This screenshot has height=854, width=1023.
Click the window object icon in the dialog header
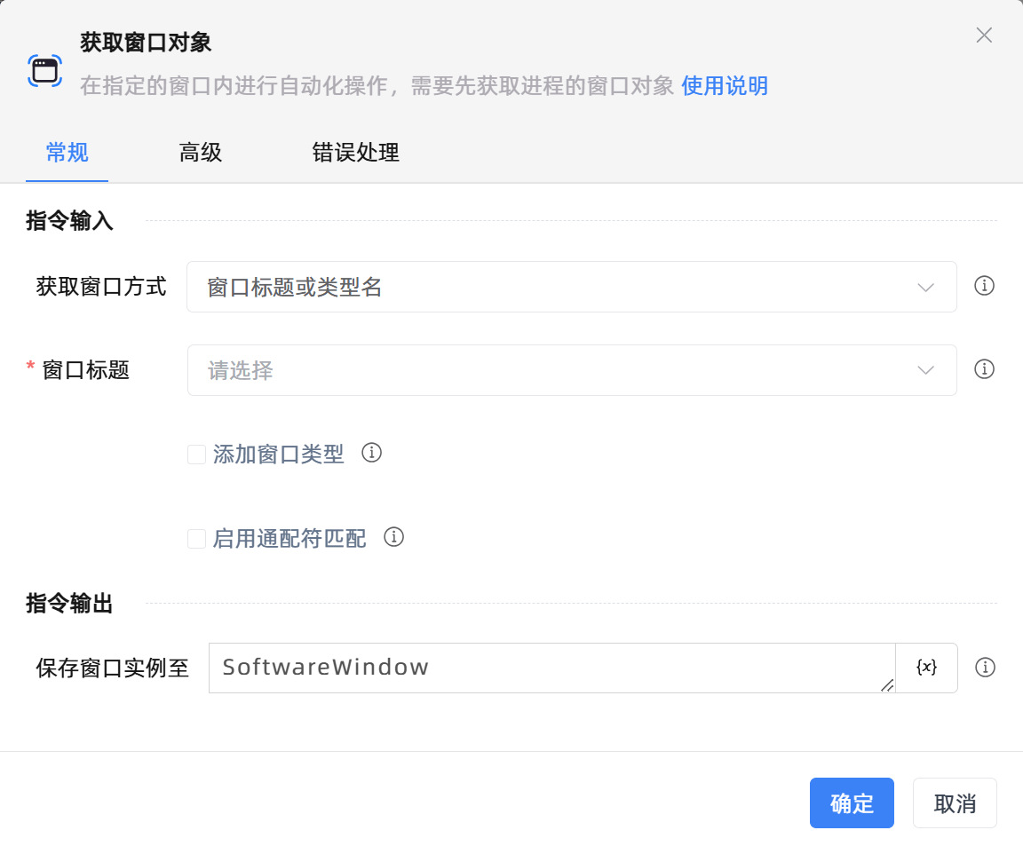point(44,69)
